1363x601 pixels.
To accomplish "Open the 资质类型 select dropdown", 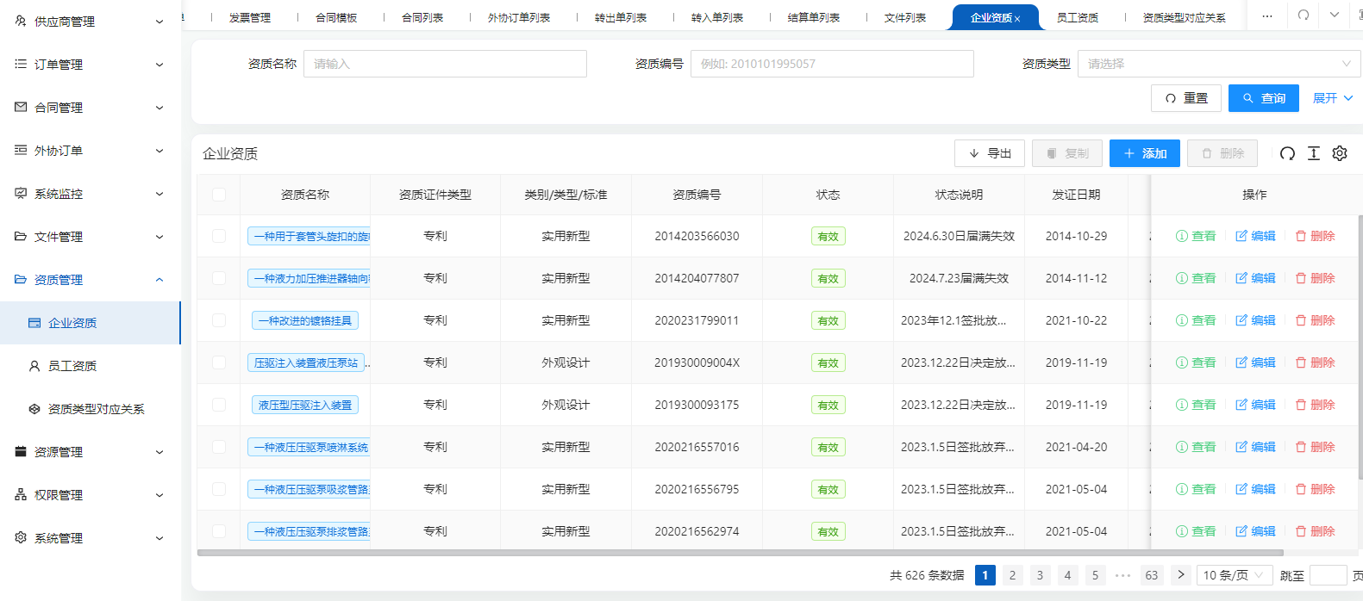I will [x=1218, y=64].
